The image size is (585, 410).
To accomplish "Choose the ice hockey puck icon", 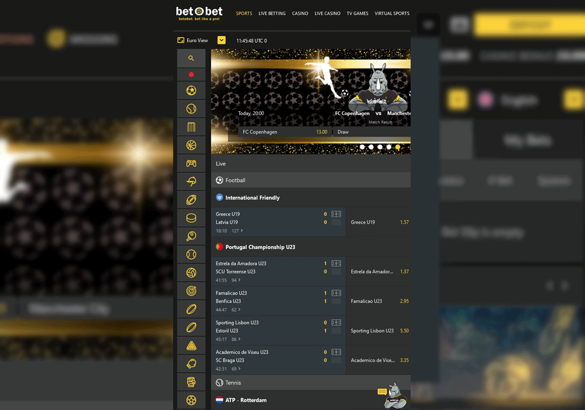I will (191, 218).
